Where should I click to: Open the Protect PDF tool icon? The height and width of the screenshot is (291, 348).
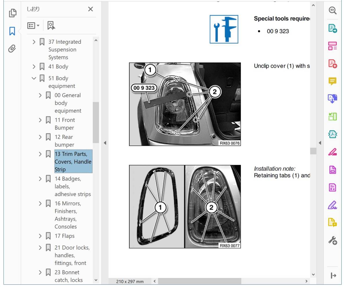click(x=332, y=170)
